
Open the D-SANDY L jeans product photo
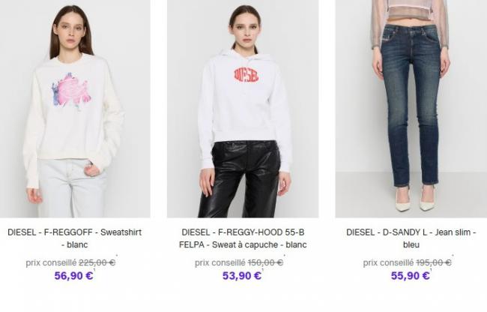[411, 109]
